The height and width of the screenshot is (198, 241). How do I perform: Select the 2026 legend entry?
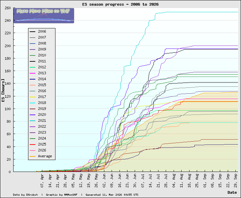pyautogui.click(x=42, y=150)
